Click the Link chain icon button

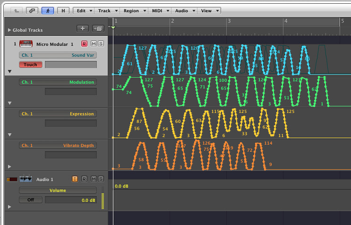32,10
